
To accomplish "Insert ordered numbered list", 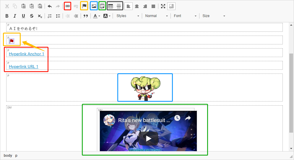I will point(50,16).
